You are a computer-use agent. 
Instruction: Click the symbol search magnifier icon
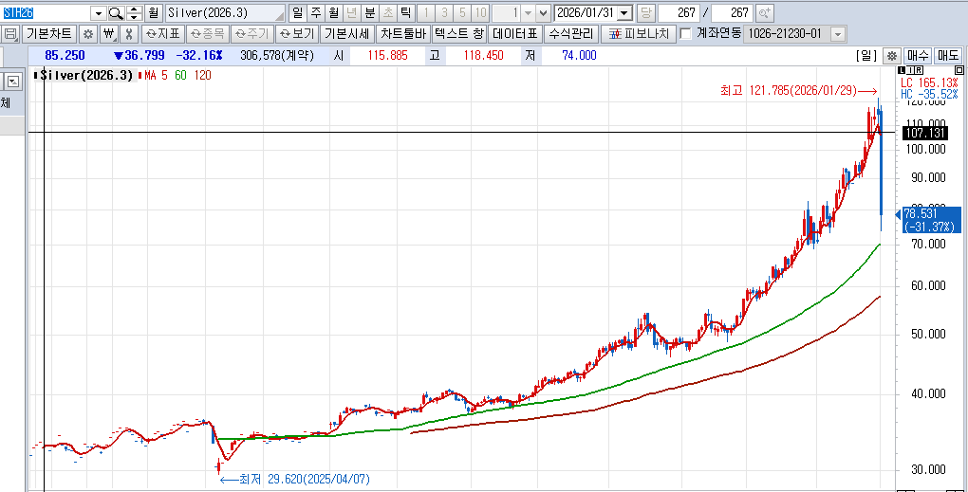coord(116,13)
